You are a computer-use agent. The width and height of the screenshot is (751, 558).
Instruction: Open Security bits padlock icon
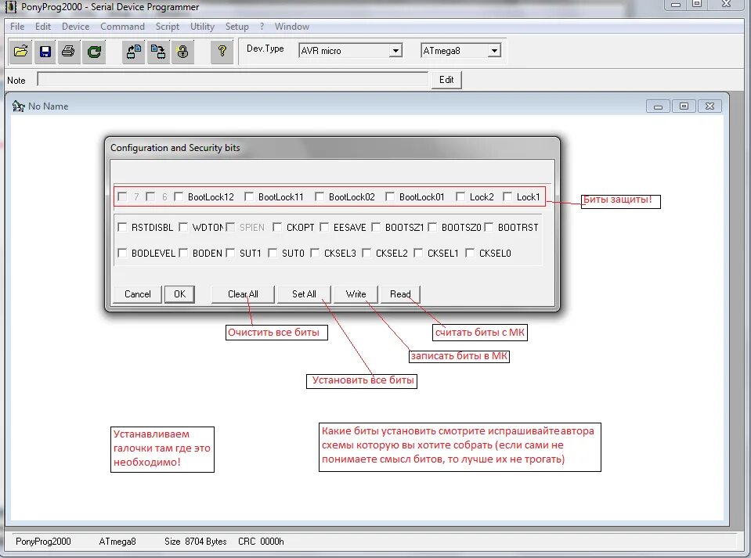[182, 51]
